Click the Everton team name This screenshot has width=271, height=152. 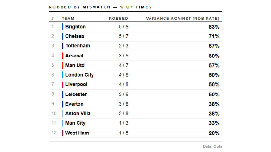(74, 104)
